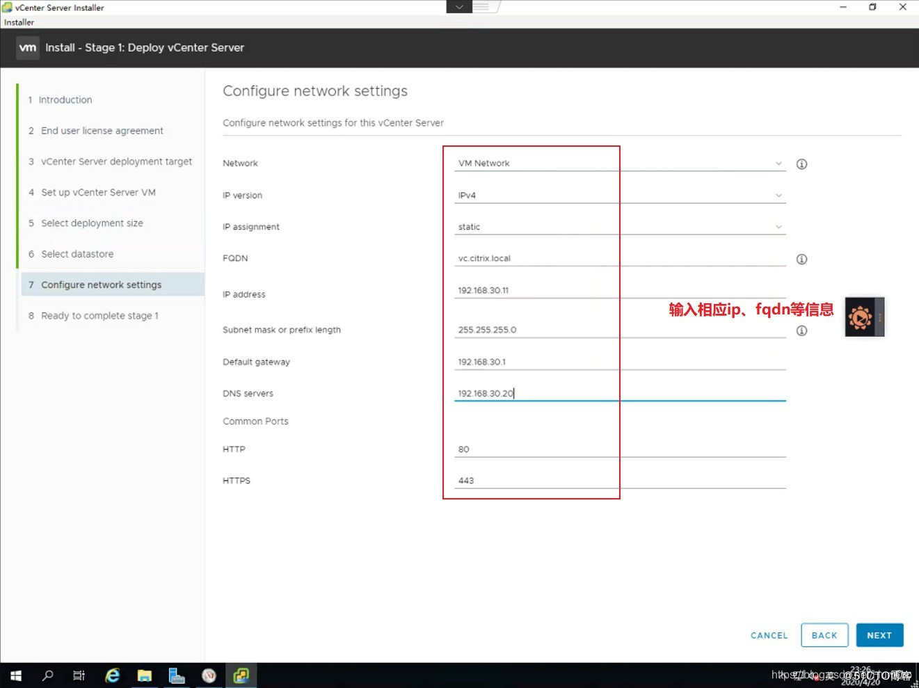Image resolution: width=919 pixels, height=688 pixels.
Task: Expand the Network dropdown
Action: coord(778,163)
